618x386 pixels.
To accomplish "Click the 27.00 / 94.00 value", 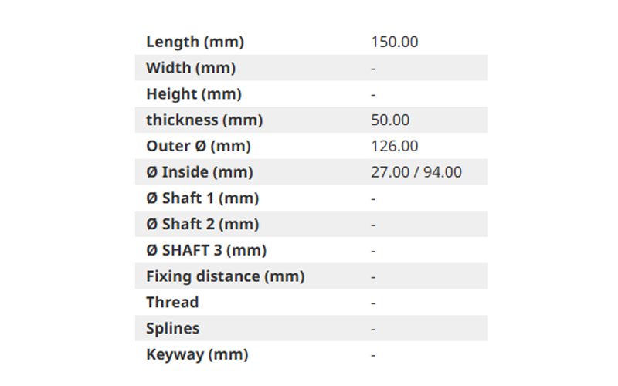I will tap(416, 171).
